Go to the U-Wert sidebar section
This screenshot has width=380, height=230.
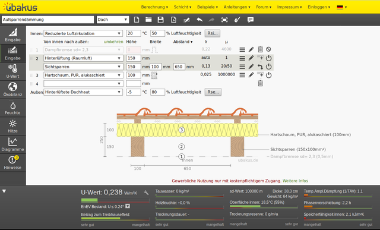[13, 71]
